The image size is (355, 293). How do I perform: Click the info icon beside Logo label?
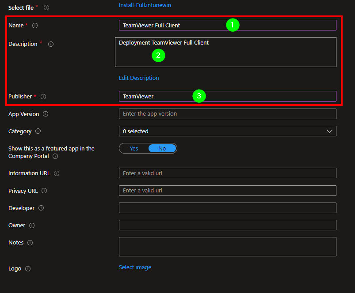(x=28, y=269)
